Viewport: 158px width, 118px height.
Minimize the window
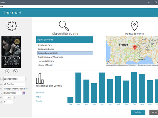(x=148, y=2)
